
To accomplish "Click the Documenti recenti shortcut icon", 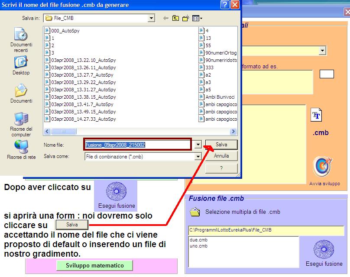I will pos(21,35).
